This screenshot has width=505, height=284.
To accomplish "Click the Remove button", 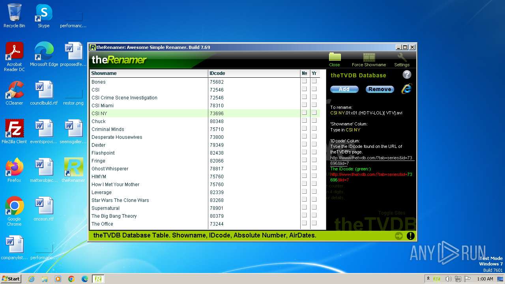I will [x=380, y=89].
